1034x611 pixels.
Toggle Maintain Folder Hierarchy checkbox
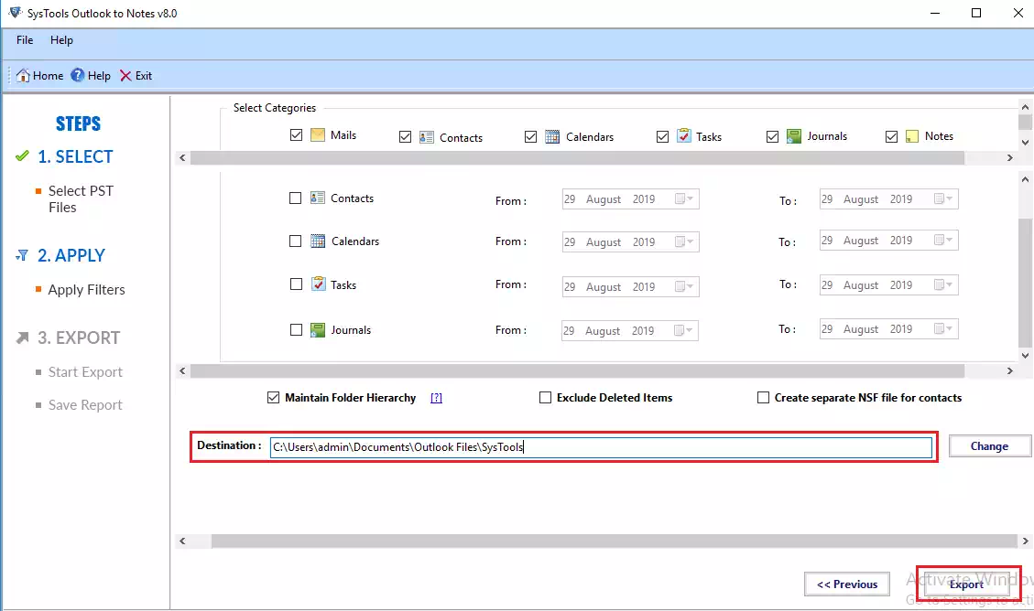pyautogui.click(x=273, y=397)
